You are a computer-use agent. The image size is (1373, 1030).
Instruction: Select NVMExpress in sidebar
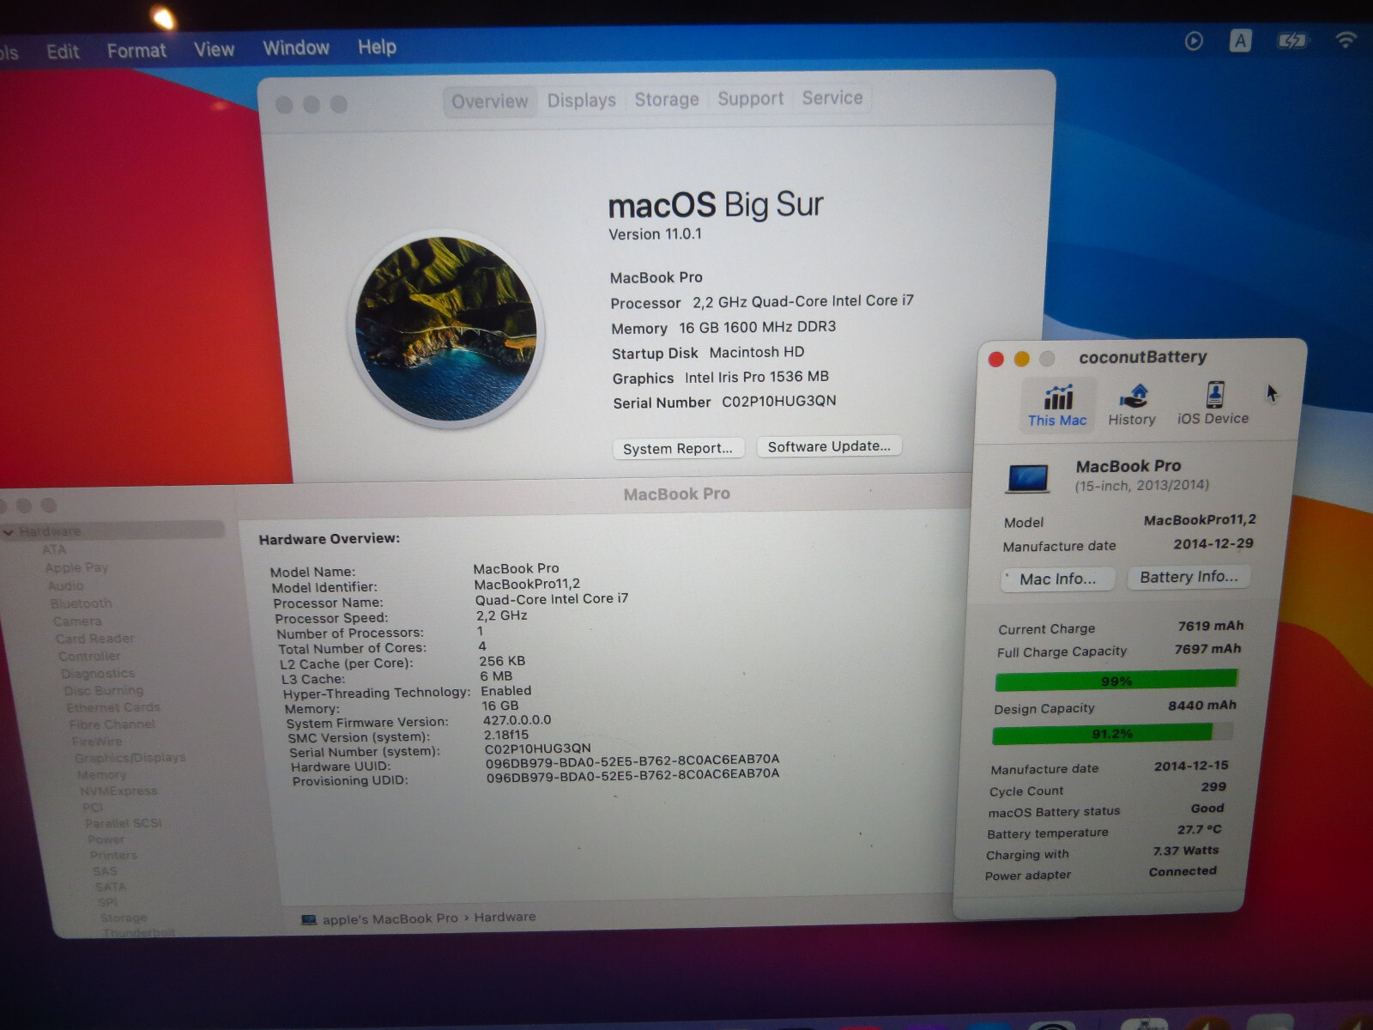coord(118,791)
